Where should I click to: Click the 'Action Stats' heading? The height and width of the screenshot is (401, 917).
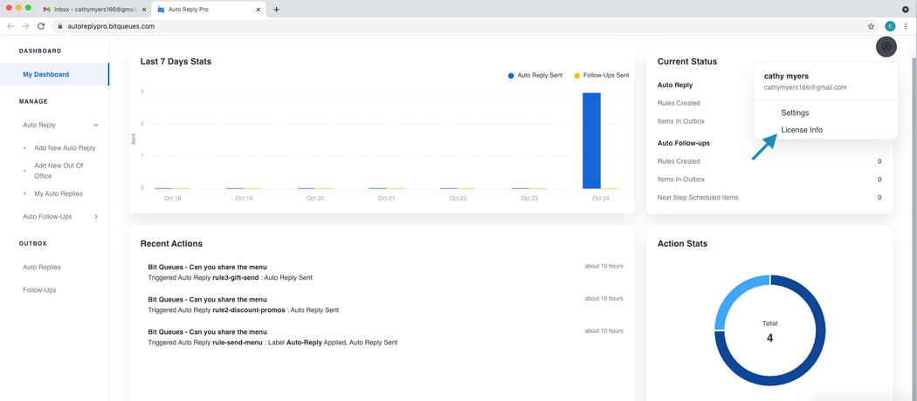click(x=682, y=243)
